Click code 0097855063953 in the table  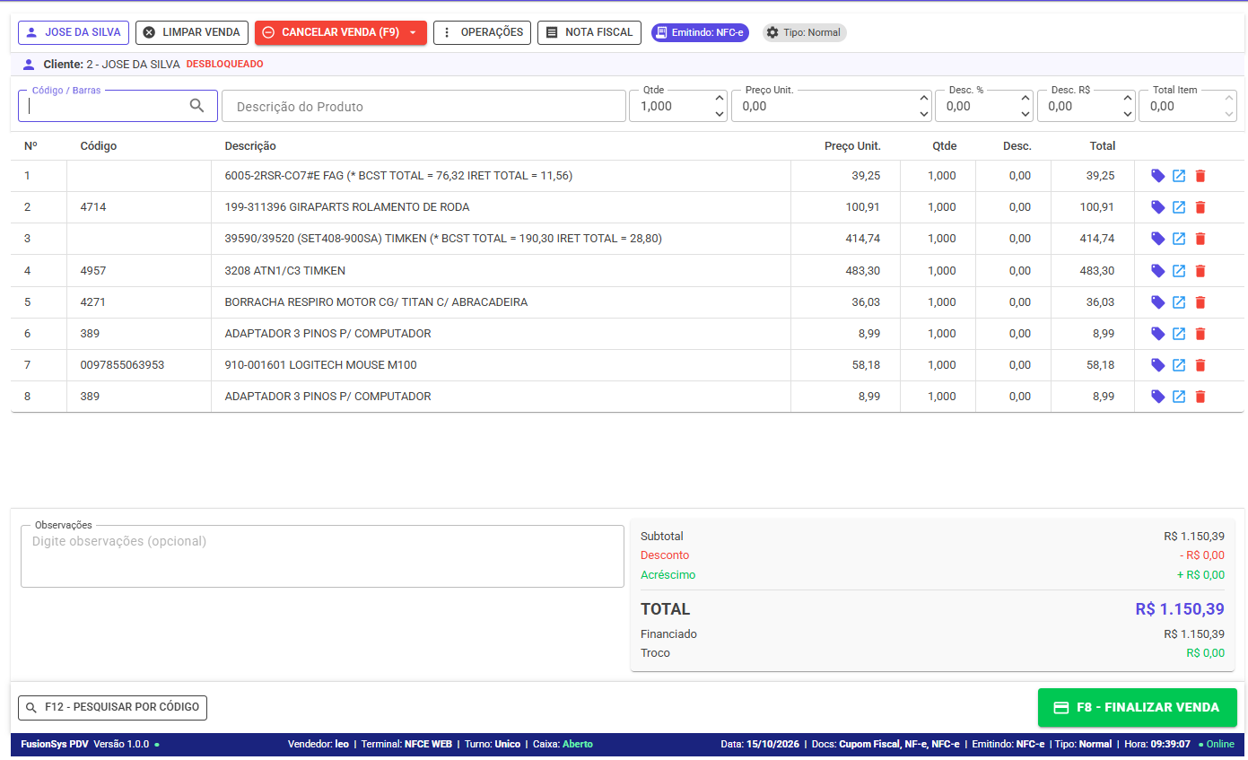click(x=122, y=365)
